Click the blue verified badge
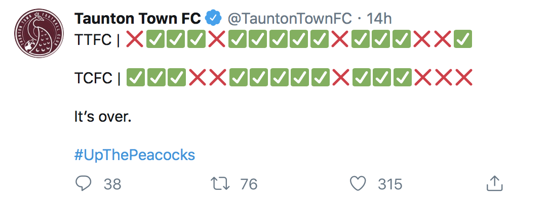Screen dimensions: 549x202 (x=214, y=19)
